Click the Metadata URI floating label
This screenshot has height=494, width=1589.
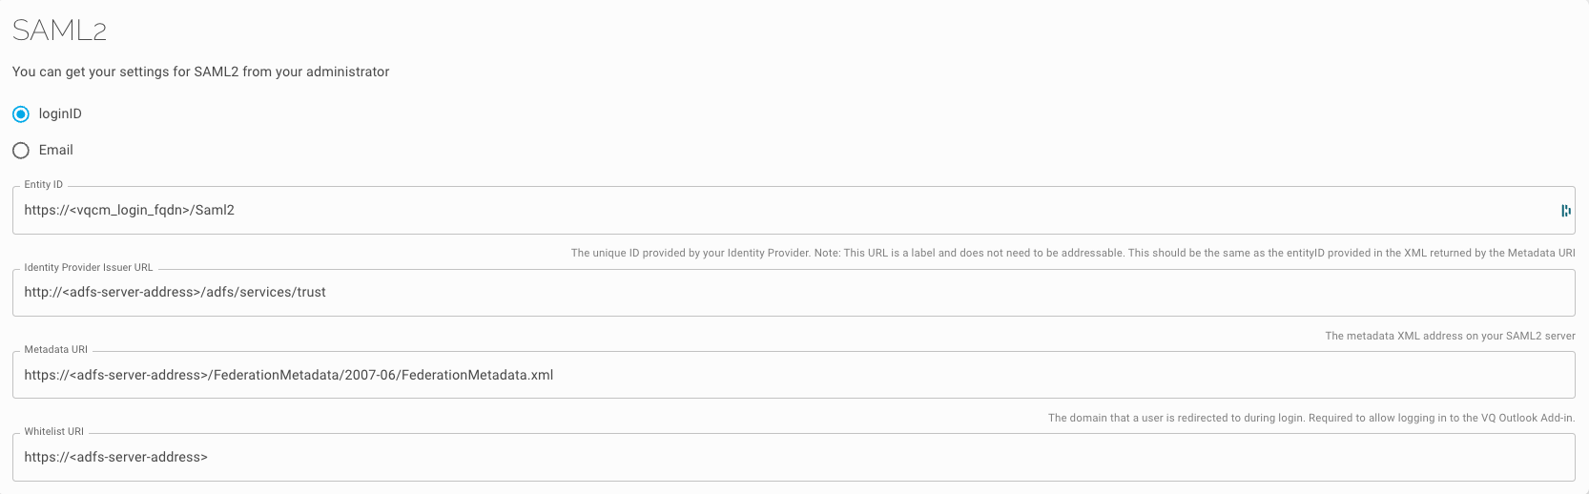pos(56,350)
